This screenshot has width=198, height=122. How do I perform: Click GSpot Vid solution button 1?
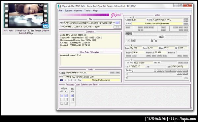tap(62, 96)
